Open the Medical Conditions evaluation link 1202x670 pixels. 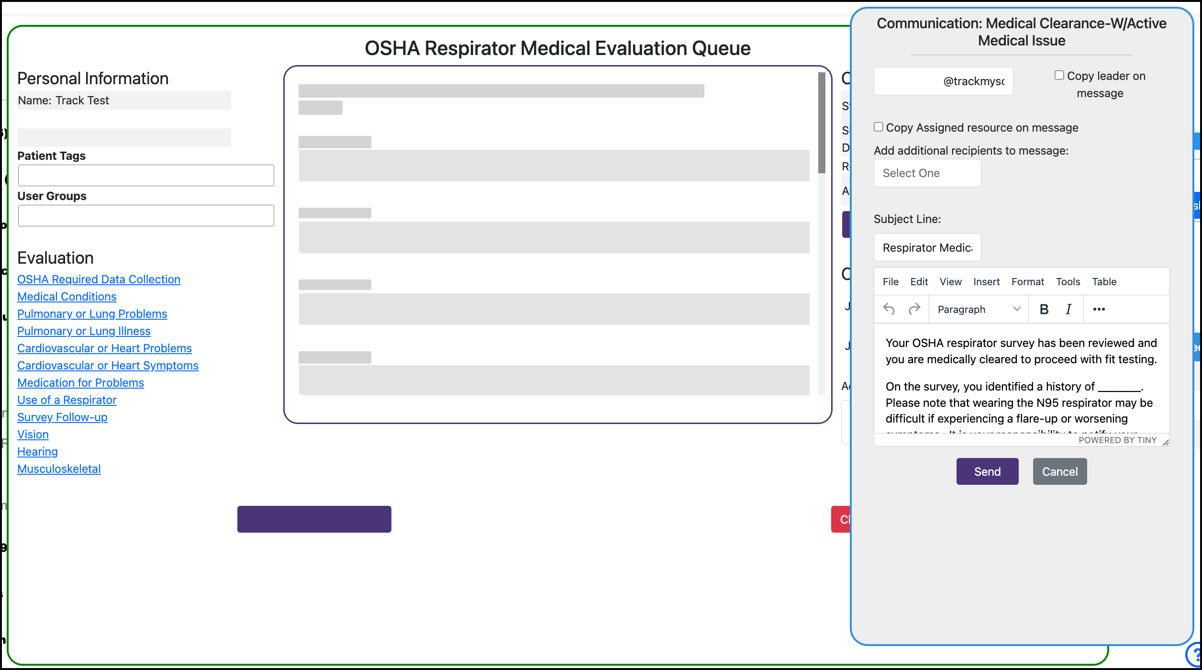point(67,296)
